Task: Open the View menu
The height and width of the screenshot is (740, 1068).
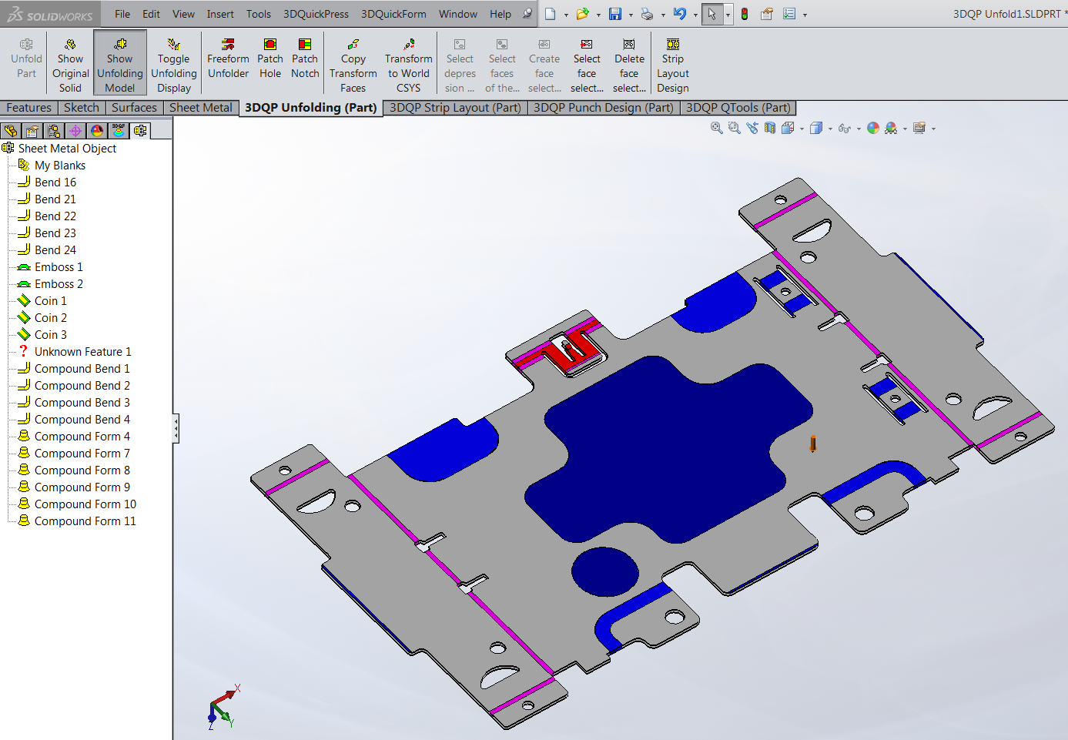Action: click(x=183, y=14)
